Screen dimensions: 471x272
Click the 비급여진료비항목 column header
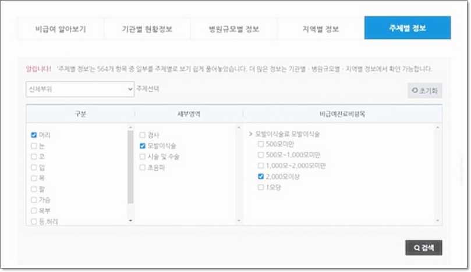coord(342,114)
